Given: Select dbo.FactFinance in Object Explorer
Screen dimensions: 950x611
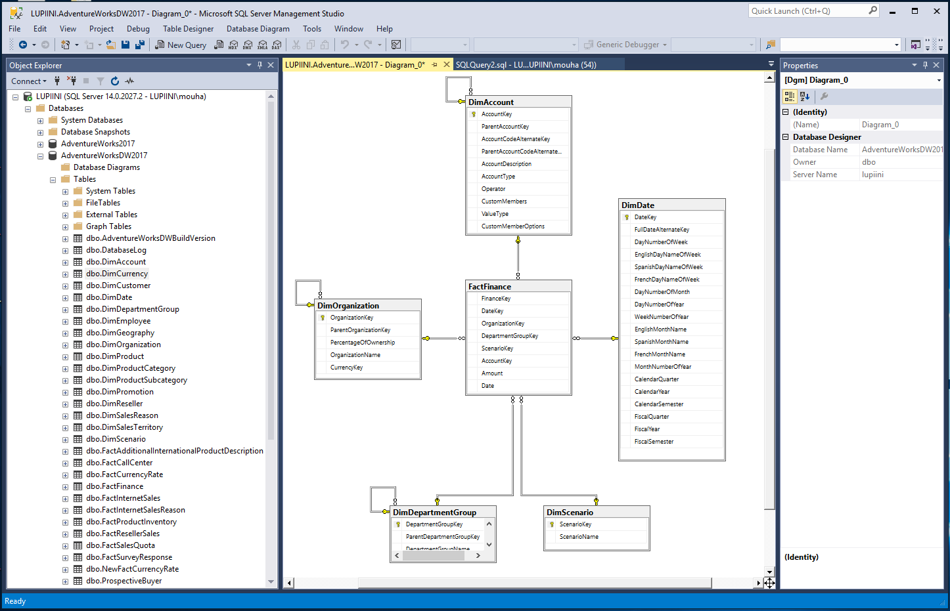Looking at the screenshot, I should (x=114, y=486).
